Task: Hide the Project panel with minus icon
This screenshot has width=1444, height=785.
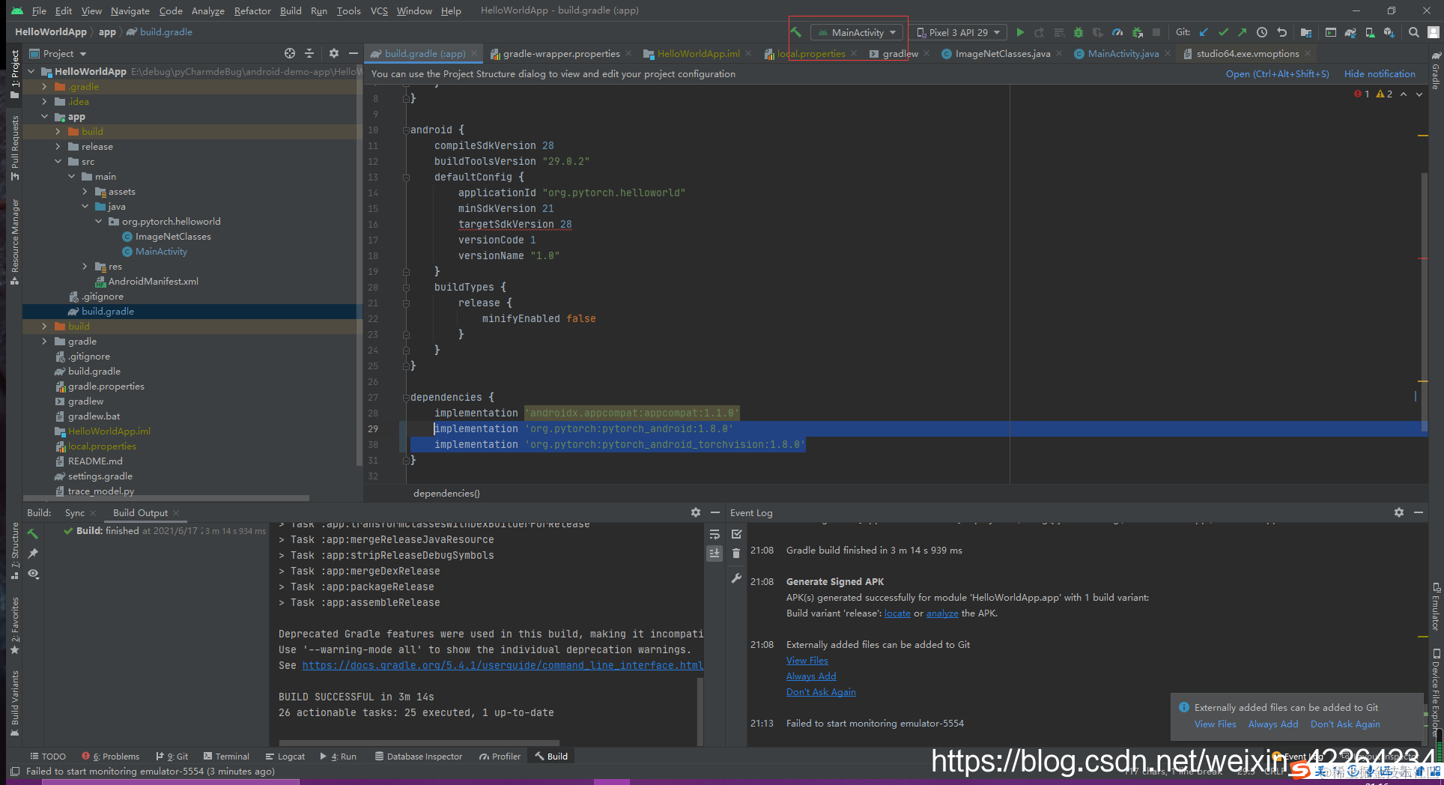Action: 354,53
